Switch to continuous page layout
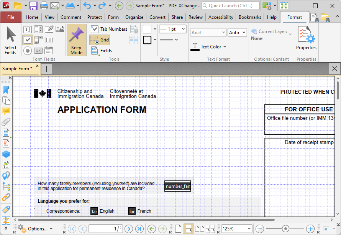Screen dimensions: 341x235 tap(189, 229)
